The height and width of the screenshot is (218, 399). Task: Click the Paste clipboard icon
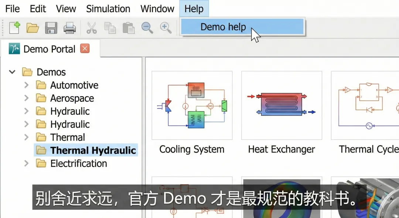[x=129, y=28]
